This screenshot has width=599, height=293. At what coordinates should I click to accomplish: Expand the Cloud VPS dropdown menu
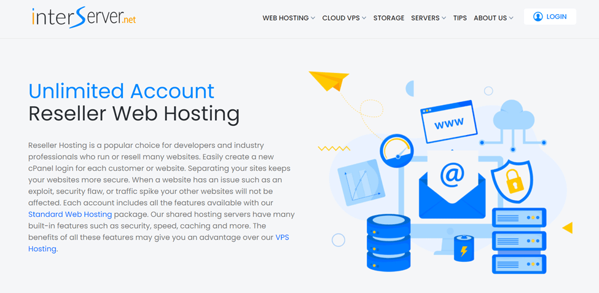(x=344, y=18)
